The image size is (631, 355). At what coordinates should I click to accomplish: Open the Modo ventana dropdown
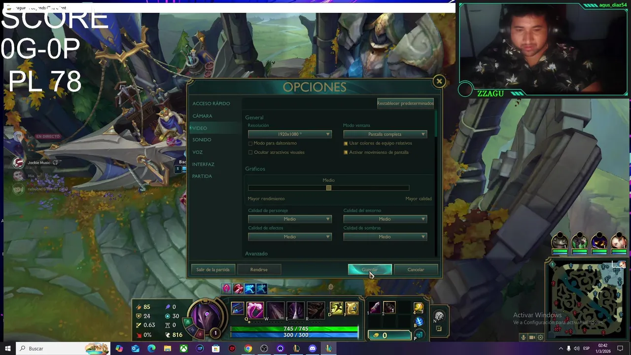[385, 134]
